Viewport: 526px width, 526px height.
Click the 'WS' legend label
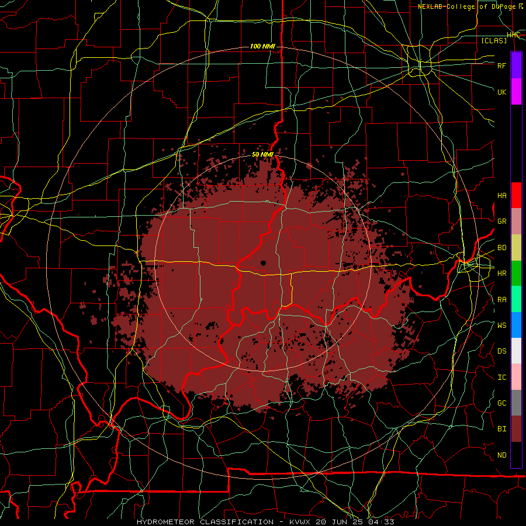(x=502, y=326)
